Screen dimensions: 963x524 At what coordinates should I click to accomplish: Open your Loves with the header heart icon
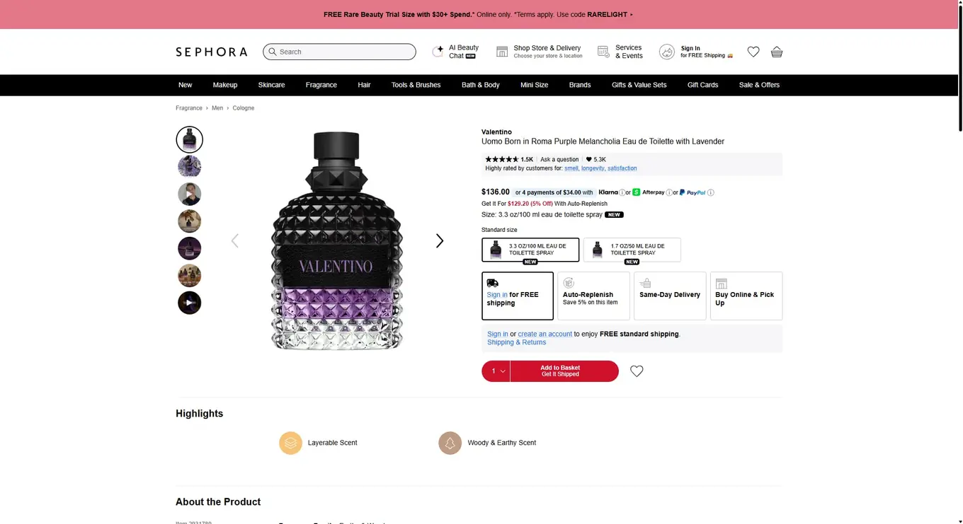coord(753,52)
